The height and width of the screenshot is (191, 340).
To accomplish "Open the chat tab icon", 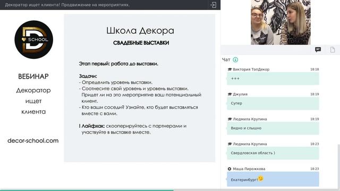I will pyautogui.click(x=318, y=49).
